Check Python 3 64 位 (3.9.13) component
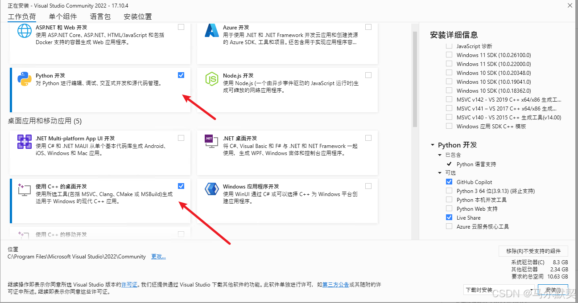 coord(449,191)
